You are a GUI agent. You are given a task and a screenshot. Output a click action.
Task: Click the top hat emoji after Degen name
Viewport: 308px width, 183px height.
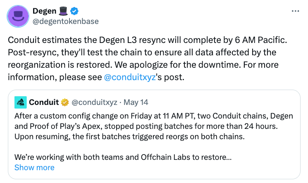pos(63,11)
